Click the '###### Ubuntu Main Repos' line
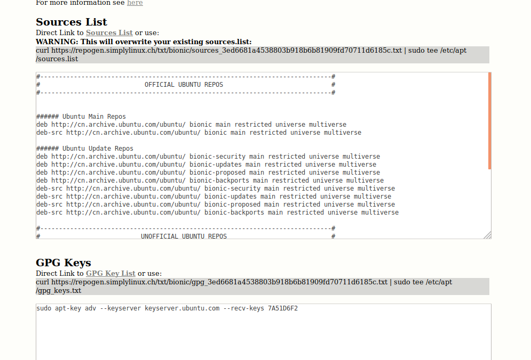 81,117
